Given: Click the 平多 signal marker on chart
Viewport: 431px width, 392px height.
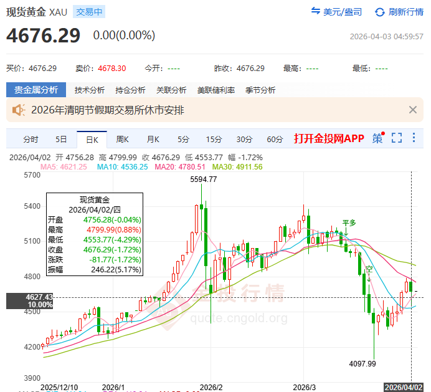Looking at the screenshot, I should click(x=348, y=222).
